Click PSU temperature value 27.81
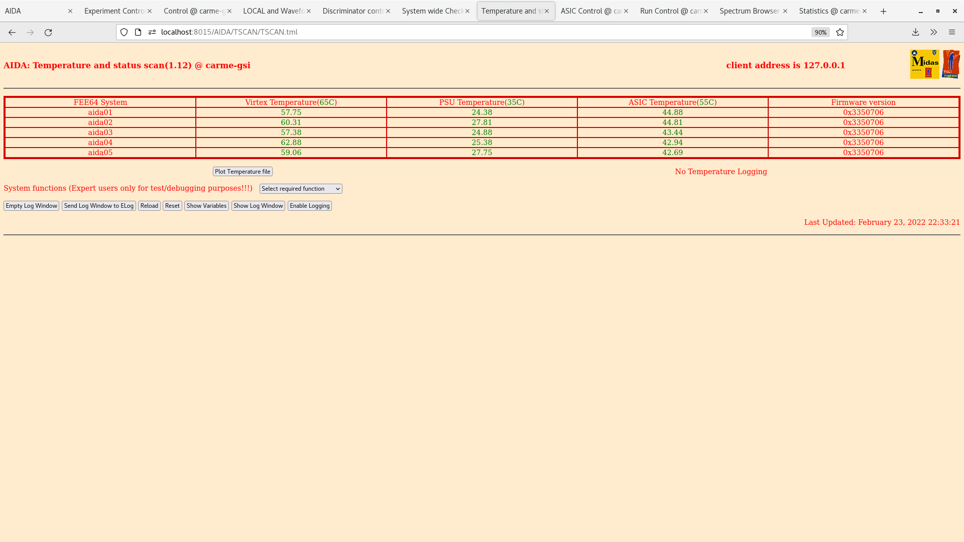Viewport: 964px width, 542px height. pyautogui.click(x=482, y=122)
